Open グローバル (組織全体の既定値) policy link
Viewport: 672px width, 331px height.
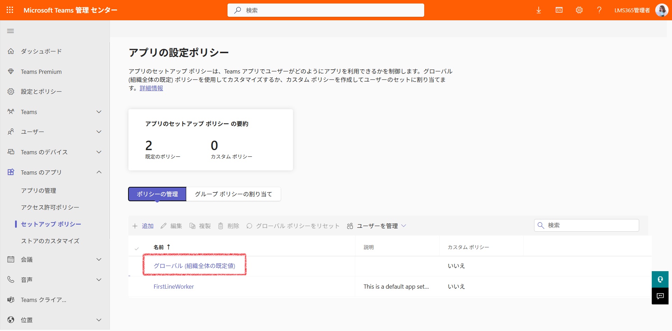coord(194,266)
